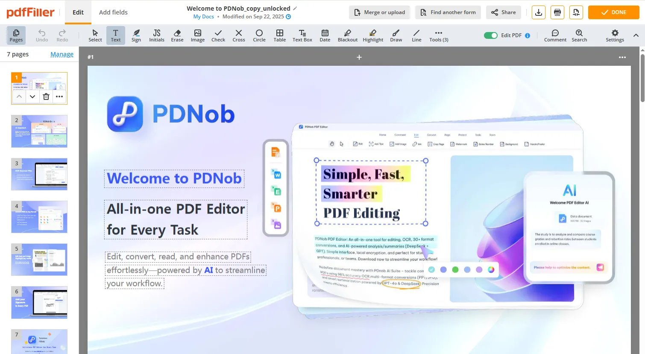
Task: Rename document via the pencil icon
Action: point(295,8)
